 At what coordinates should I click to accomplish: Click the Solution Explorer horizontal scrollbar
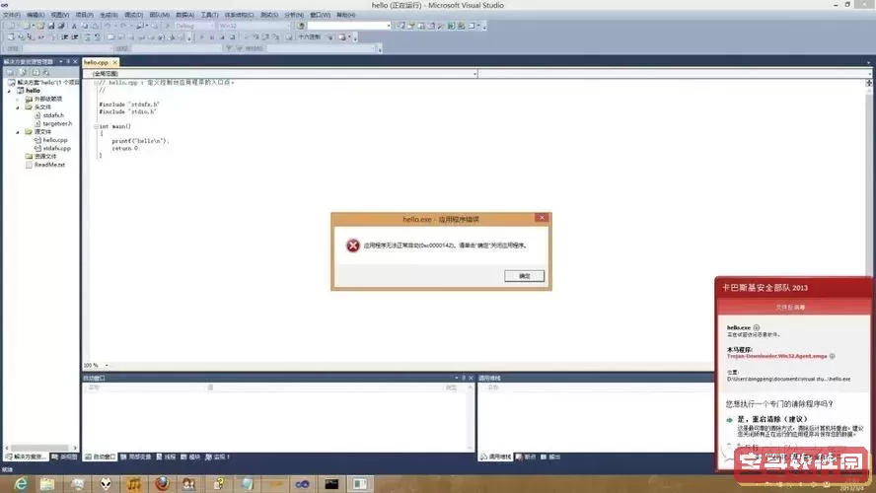point(40,448)
